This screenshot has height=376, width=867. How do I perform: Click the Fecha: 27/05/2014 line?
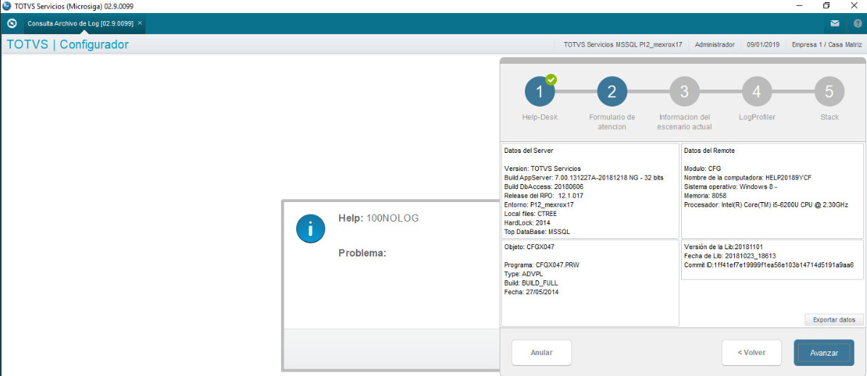(532, 292)
